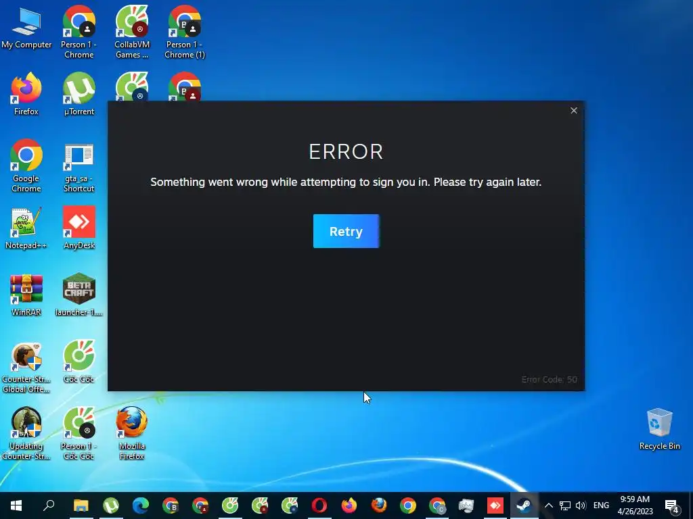This screenshot has width=693, height=519.
Task: Click the ENG input language indicator
Action: (x=601, y=505)
